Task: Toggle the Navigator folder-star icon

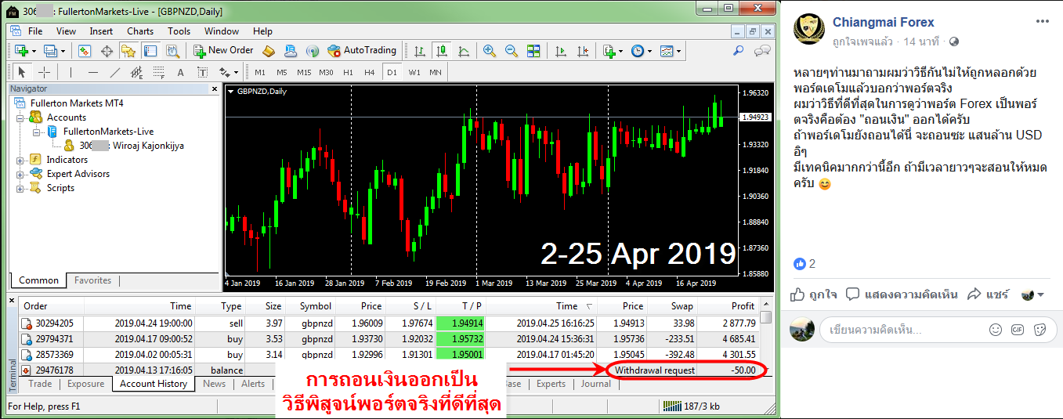Action: [128, 51]
